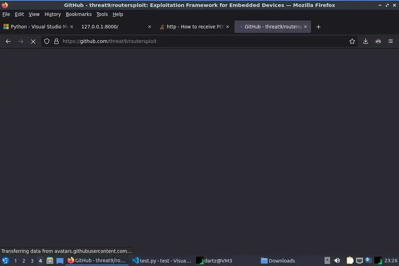Open the update notifier tray icon

click(x=368, y=260)
